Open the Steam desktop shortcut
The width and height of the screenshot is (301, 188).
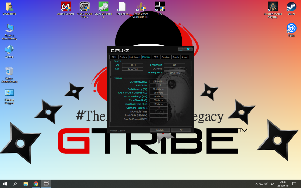pyautogui.click(x=291, y=9)
